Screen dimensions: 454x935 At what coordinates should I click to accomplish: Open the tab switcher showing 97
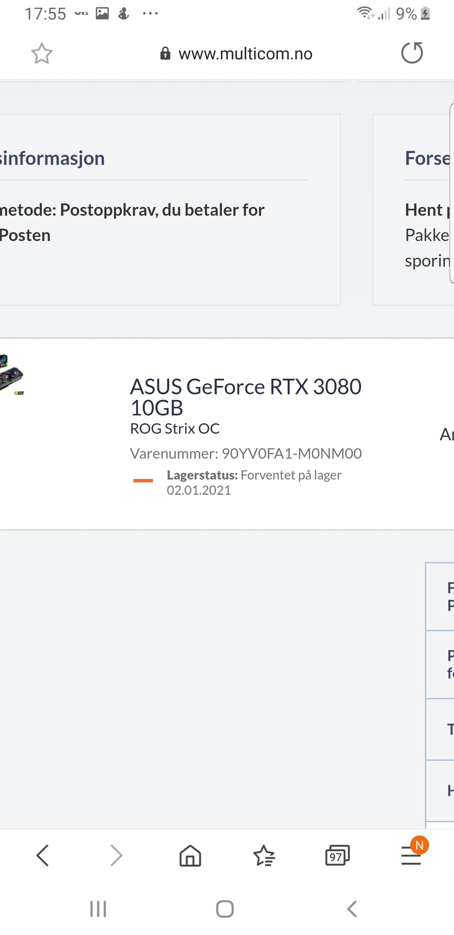coord(337,855)
